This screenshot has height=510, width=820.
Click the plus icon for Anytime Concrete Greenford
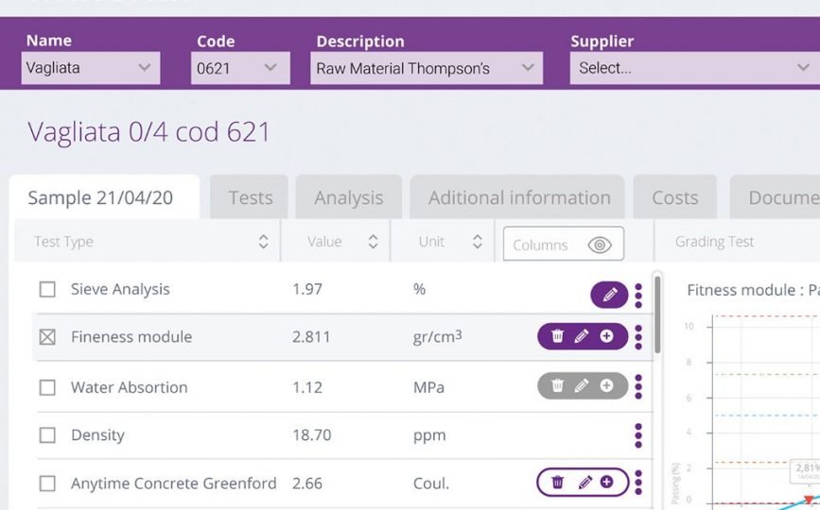(606, 483)
